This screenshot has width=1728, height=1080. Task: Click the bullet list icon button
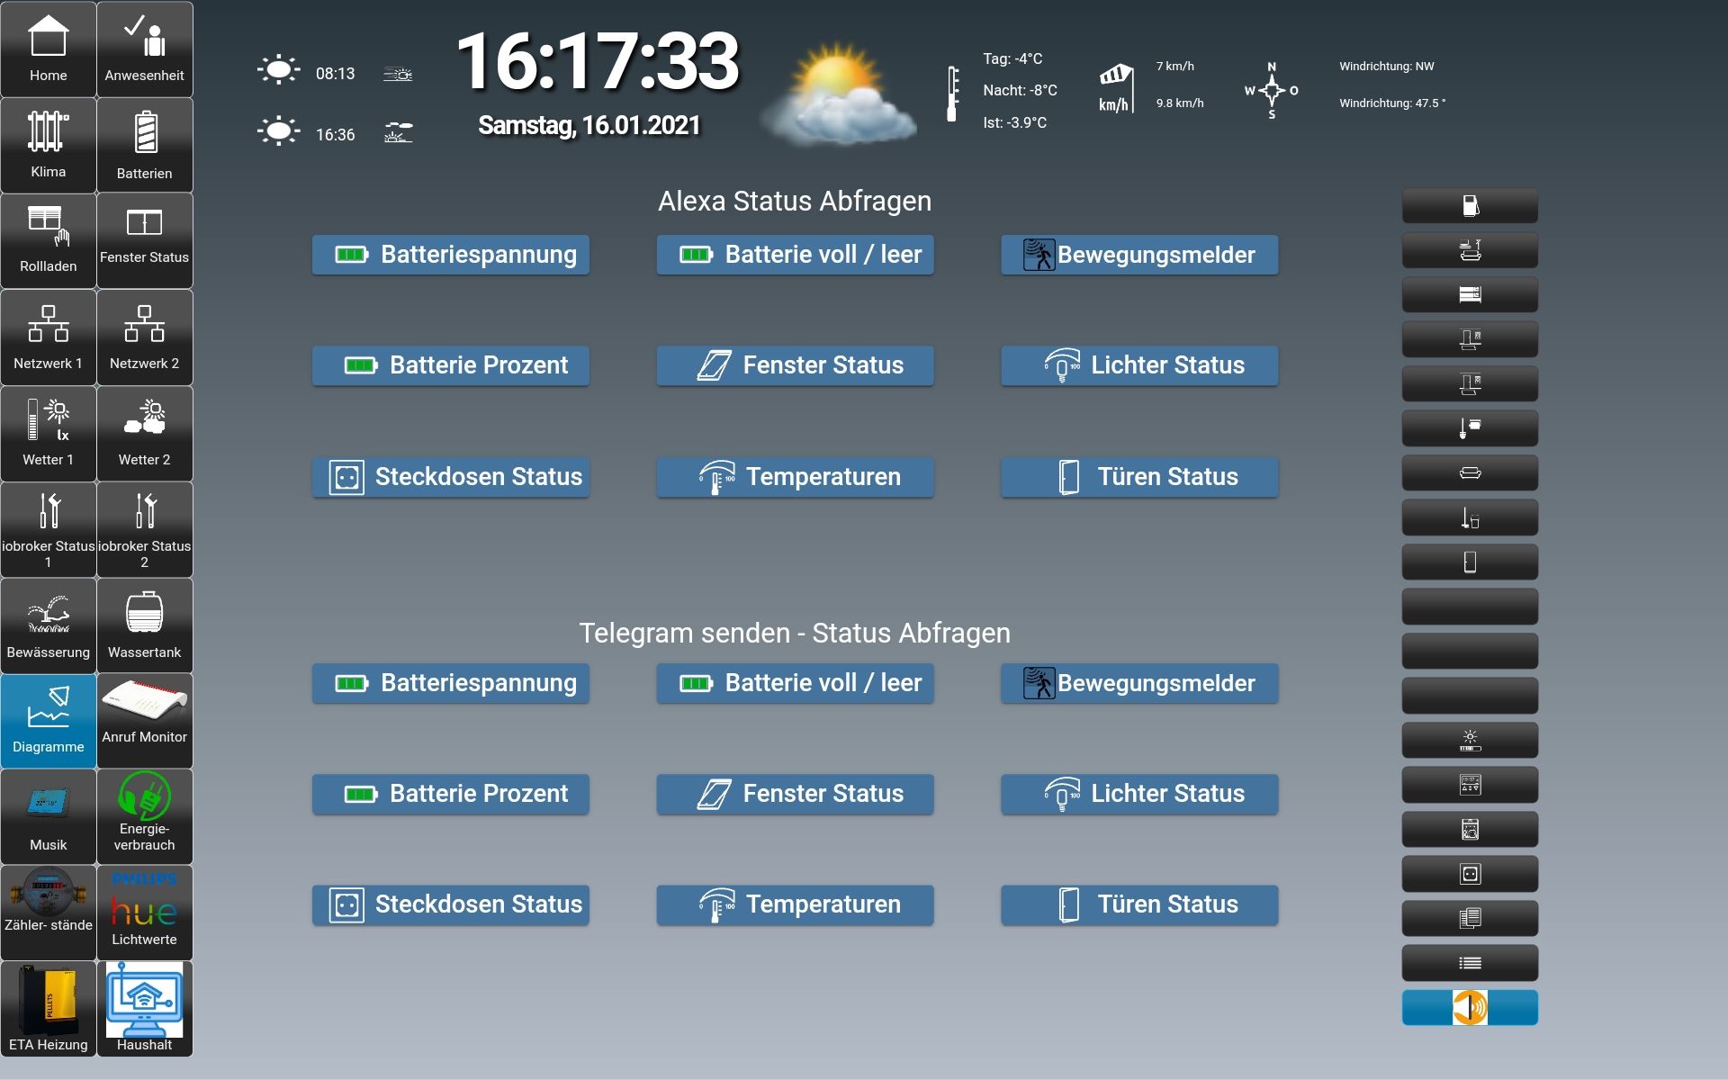coord(1469,963)
